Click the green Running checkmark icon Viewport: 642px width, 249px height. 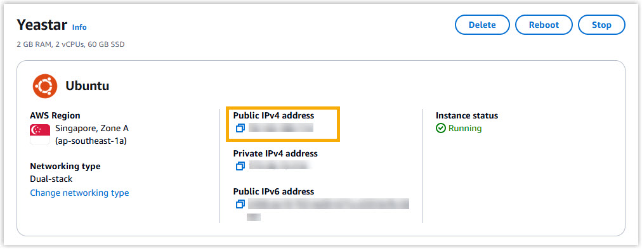coord(440,129)
